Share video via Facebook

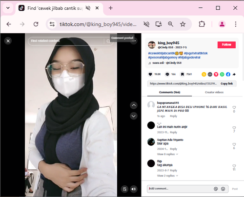(228, 74)
